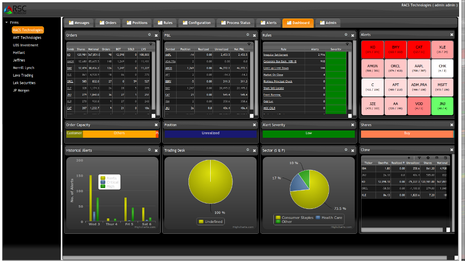465x261 pixels.
Task: Toggle the Critical series in Historical Alerts legend
Action: point(112,182)
